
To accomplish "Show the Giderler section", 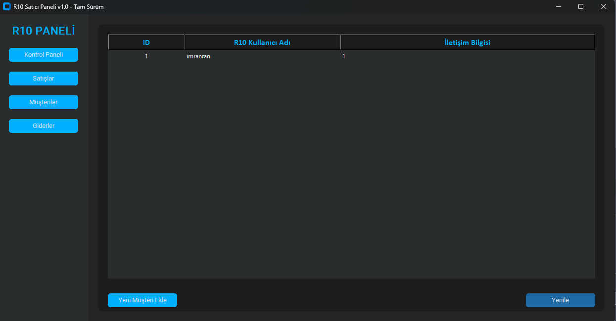I will 44,126.
